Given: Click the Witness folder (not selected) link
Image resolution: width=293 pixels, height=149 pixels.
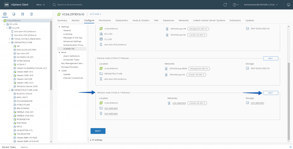Looking at the screenshot, I should tap(111, 108).
